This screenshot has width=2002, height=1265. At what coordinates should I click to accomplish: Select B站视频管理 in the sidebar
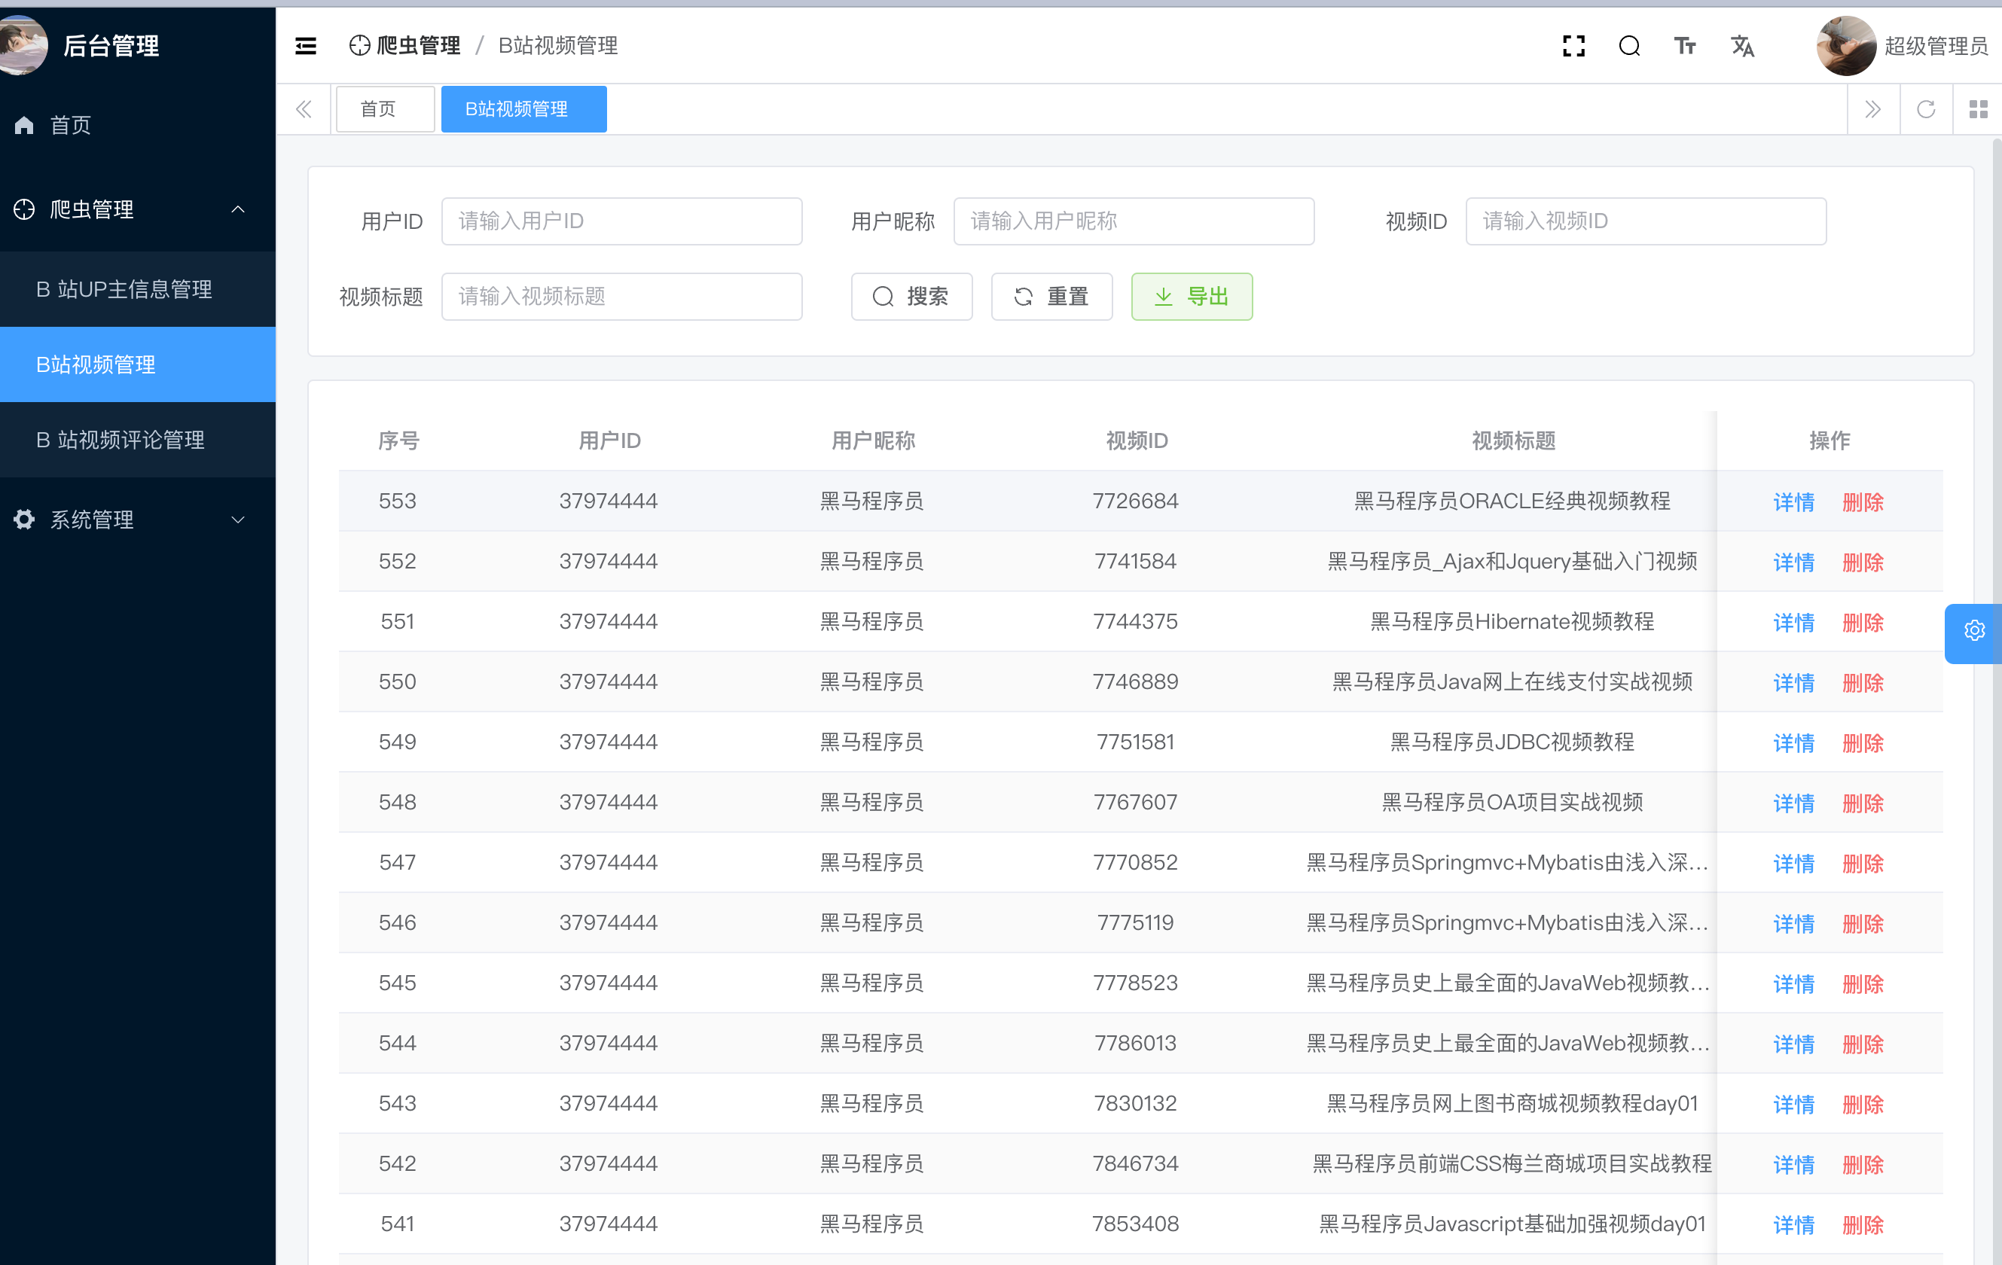click(138, 364)
